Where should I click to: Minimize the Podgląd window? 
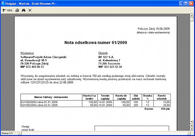point(181,4)
